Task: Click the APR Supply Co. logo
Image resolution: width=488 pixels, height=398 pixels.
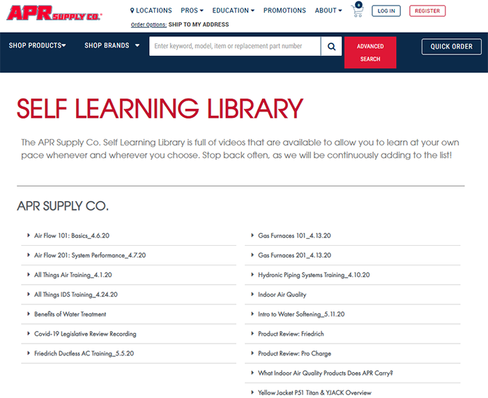Action: click(54, 13)
